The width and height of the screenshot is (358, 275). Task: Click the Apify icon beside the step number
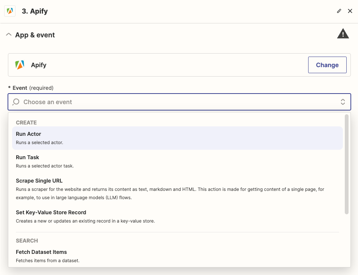coord(9,11)
